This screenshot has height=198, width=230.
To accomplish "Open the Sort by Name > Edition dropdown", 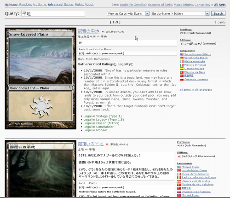I will pos(180,13).
